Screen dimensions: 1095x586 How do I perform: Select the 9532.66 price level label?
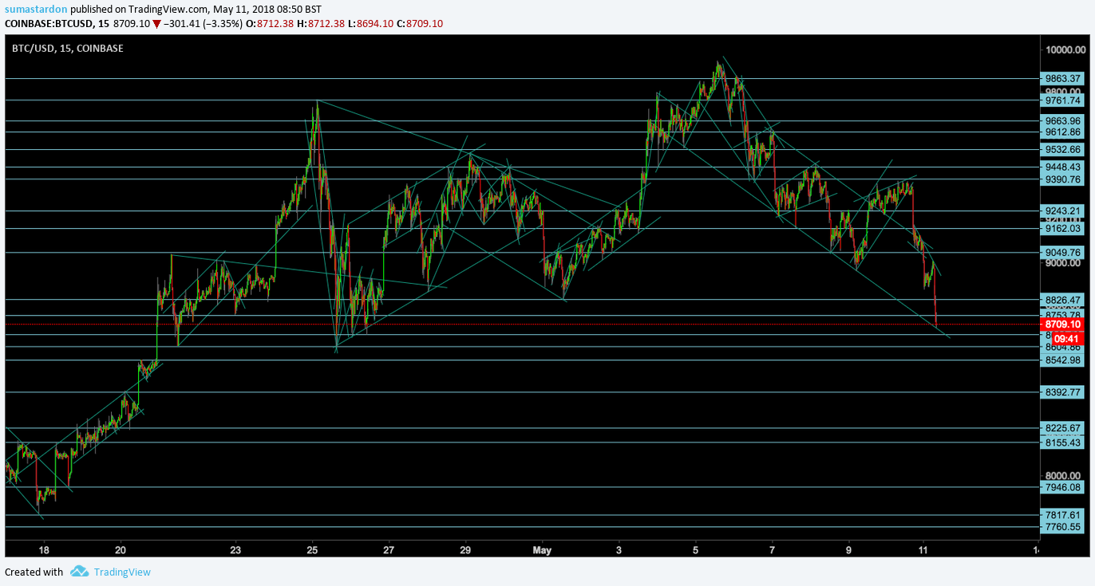1063,149
